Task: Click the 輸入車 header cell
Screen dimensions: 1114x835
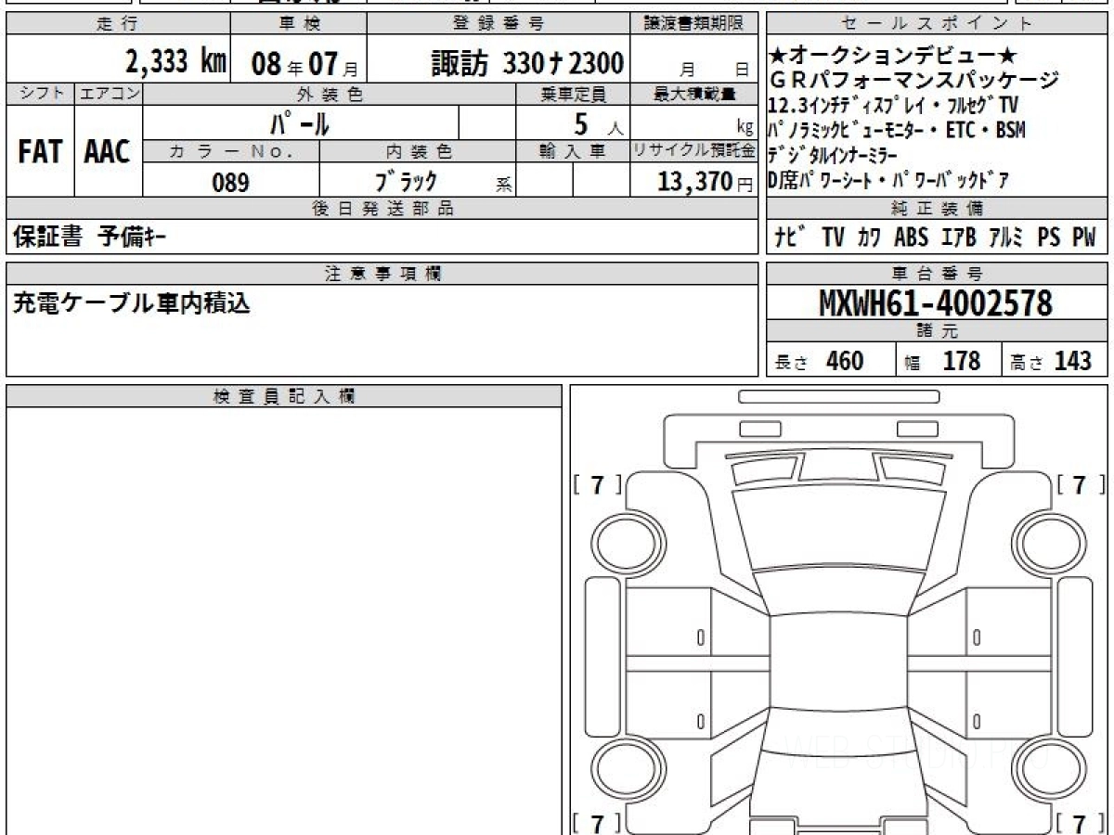Action: coord(574,151)
